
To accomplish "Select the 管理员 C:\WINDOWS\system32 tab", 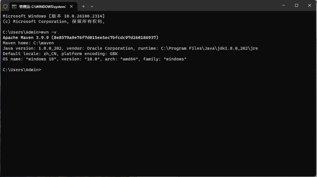I will click(43, 6).
